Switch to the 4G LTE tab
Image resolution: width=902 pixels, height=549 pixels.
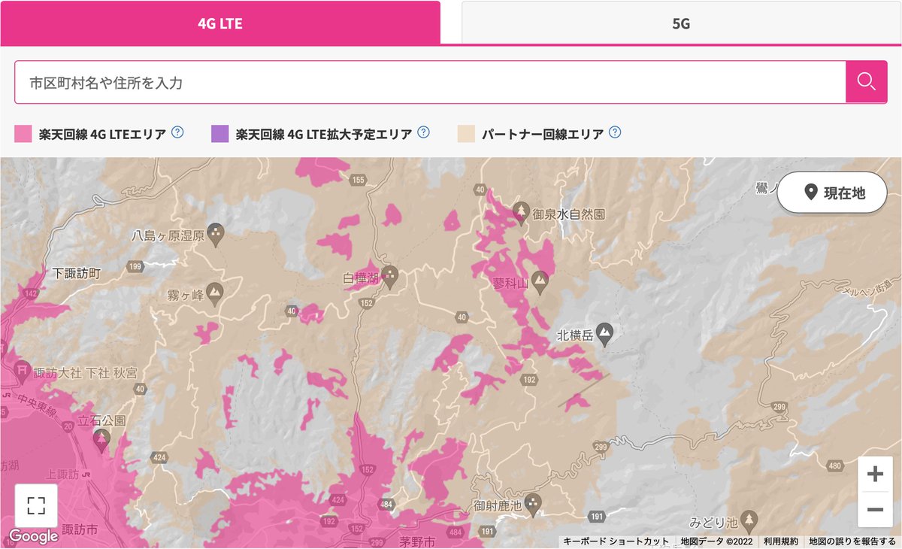click(x=220, y=23)
